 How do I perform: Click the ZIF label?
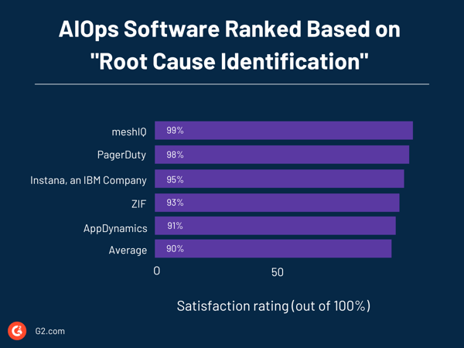pos(138,204)
